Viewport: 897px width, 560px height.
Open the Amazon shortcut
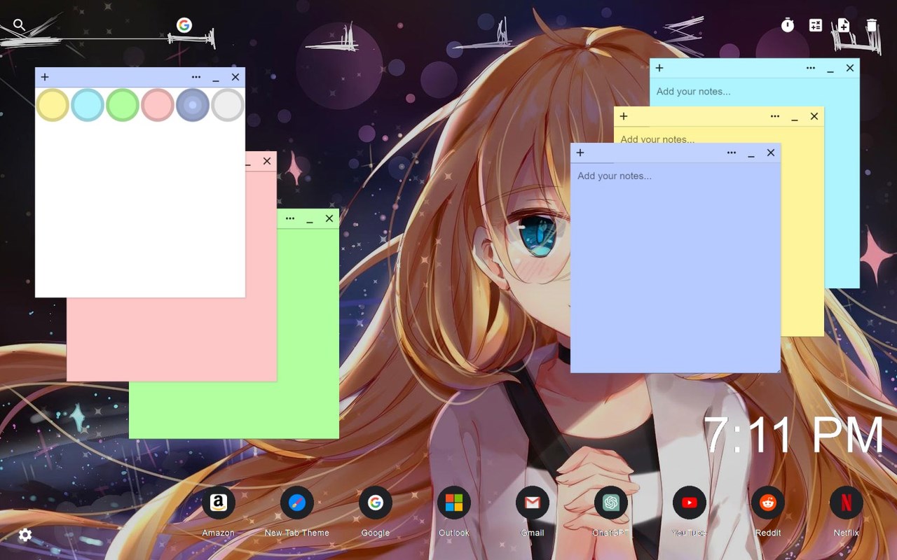tap(219, 503)
